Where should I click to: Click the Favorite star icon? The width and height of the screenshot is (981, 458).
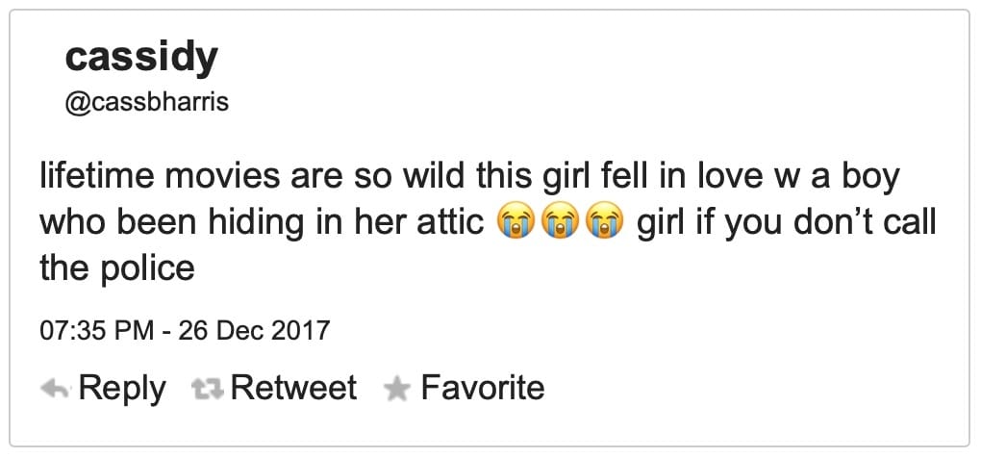tap(396, 390)
